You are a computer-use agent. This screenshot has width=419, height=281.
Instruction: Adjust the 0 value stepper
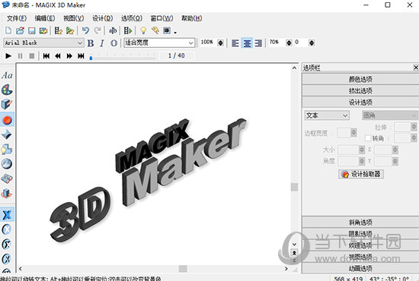(312, 43)
